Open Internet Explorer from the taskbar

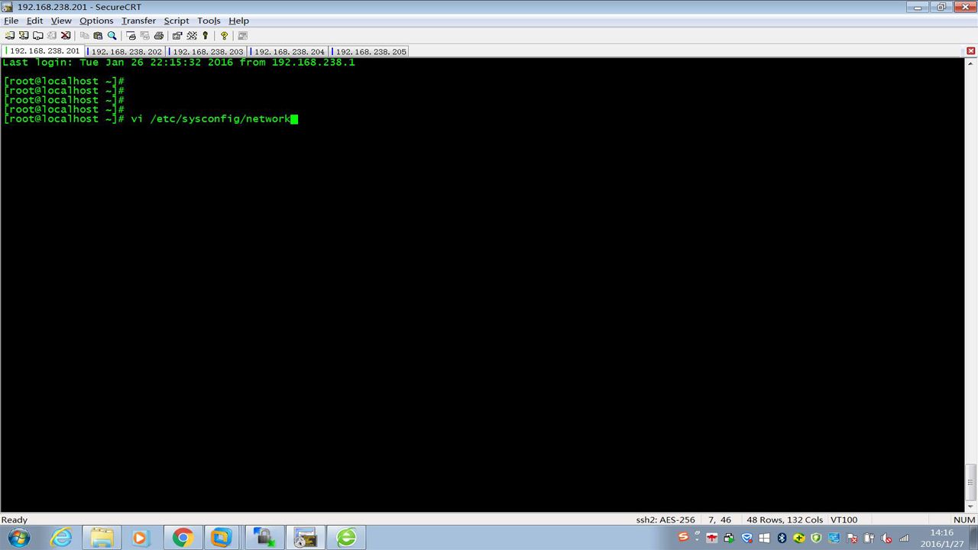60,538
